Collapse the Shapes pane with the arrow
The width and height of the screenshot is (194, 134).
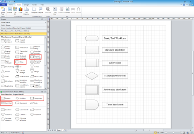45,20
